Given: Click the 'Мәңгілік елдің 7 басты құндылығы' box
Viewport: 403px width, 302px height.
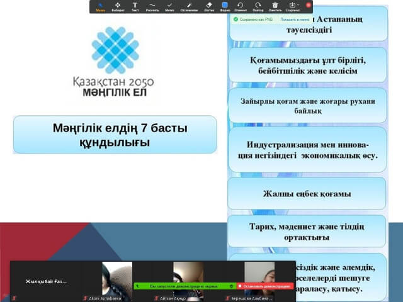Looking at the screenshot, I should (115, 135).
